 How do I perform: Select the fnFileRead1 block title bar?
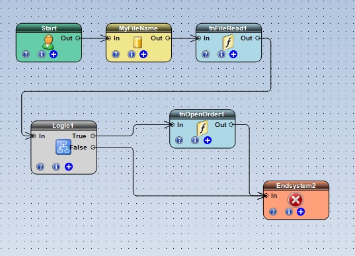[x=229, y=28]
